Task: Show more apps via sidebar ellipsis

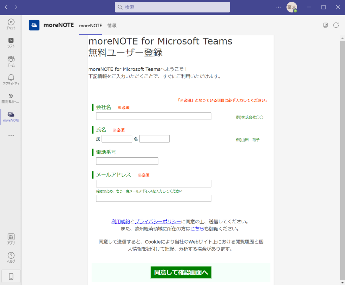Action: point(11,135)
